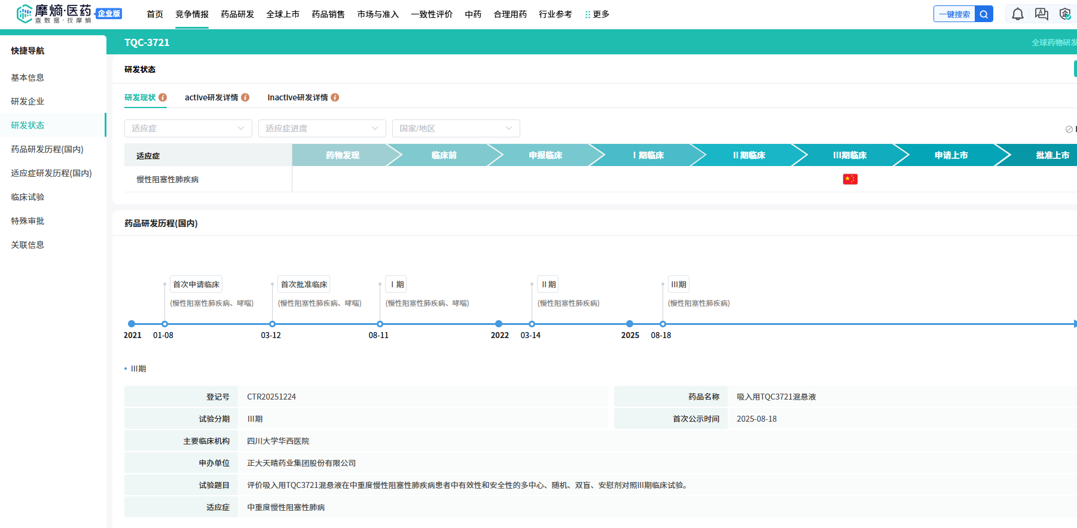
Task: Open the 中药 menu
Action: [x=473, y=14]
